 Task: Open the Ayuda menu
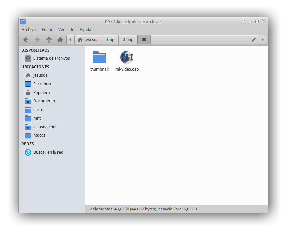pyautogui.click(x=85, y=30)
